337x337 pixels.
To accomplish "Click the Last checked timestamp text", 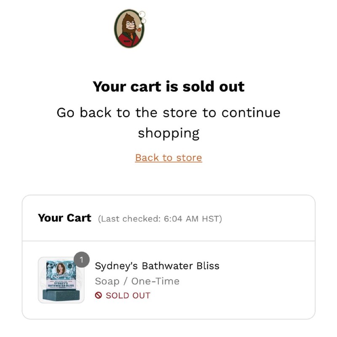I will 160,219.
